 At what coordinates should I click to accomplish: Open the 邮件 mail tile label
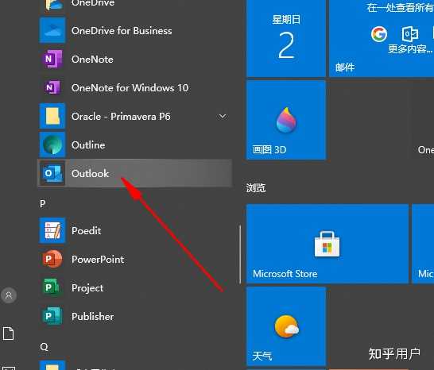[x=345, y=67]
